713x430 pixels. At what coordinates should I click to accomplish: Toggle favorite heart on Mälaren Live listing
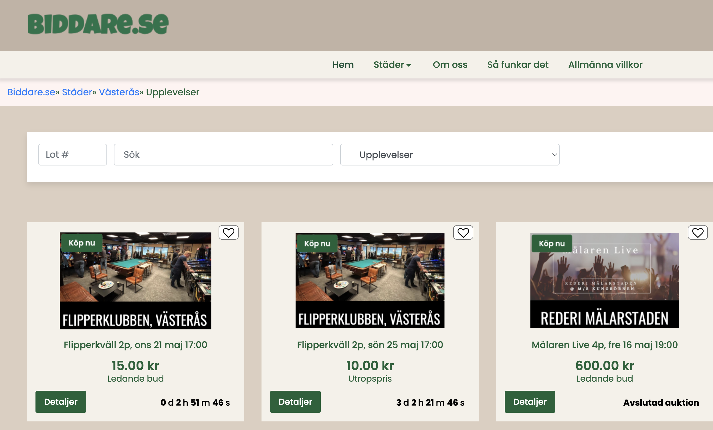697,232
